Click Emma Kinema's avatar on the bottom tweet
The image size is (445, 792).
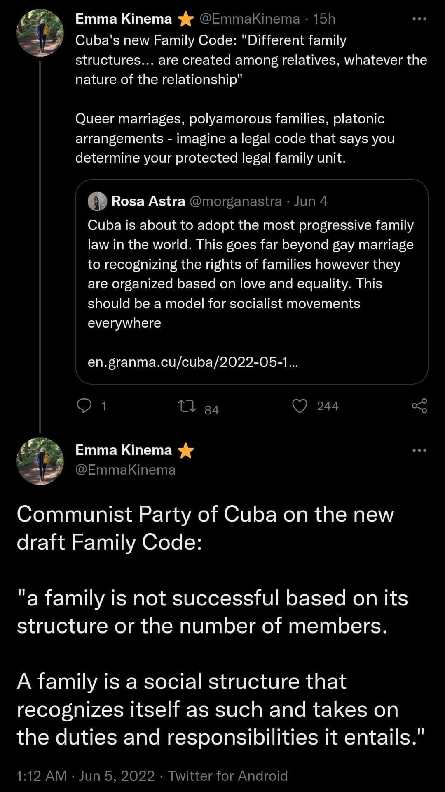[x=40, y=462]
